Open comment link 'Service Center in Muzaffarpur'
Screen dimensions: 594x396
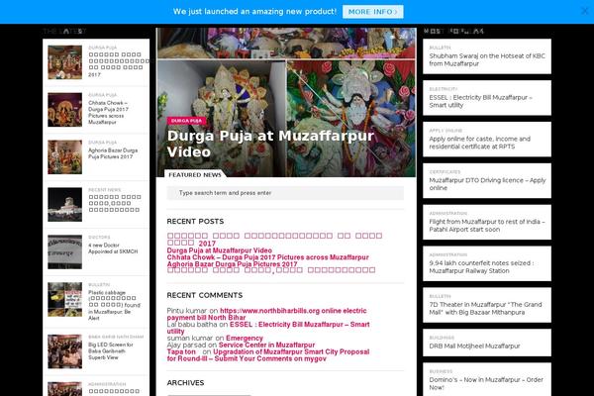click(x=266, y=345)
